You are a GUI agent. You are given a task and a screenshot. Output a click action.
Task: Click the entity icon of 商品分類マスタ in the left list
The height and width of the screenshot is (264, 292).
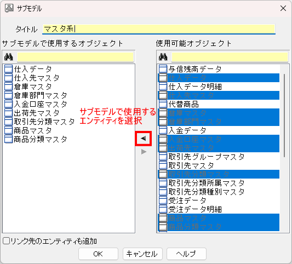tap(8, 139)
